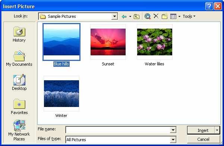Go back with the green arrow
The image size is (224, 146).
click(x=124, y=16)
